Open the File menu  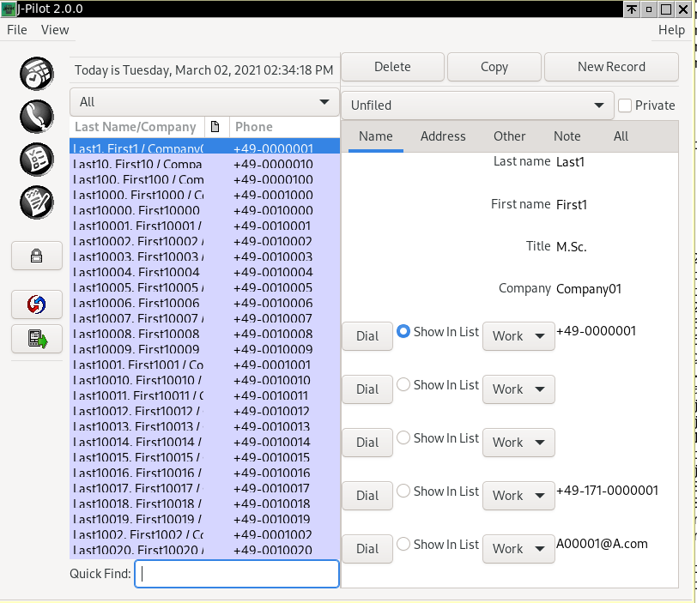[x=17, y=30]
